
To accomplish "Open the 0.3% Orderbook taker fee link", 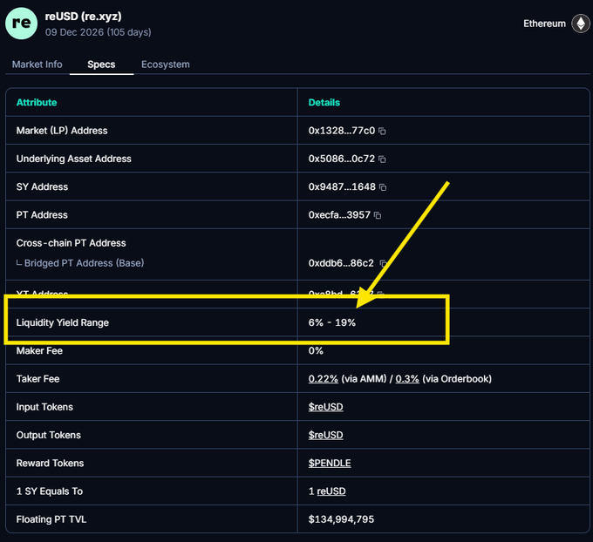I will point(407,379).
